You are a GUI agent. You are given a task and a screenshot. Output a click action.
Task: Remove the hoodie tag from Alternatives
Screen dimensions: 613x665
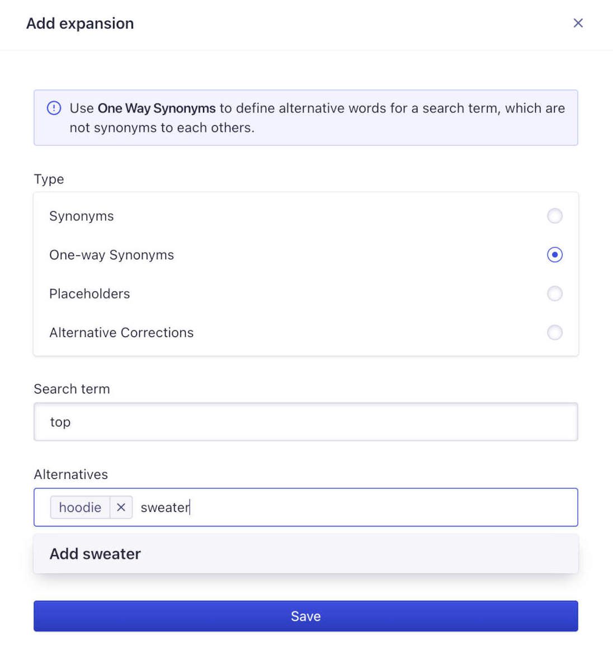pyautogui.click(x=121, y=507)
